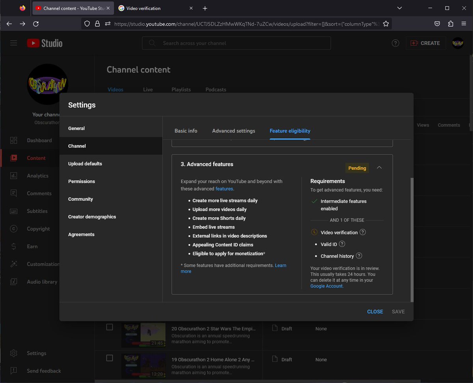Click the browser Forward arrow
This screenshot has width=473, height=383.
click(22, 24)
